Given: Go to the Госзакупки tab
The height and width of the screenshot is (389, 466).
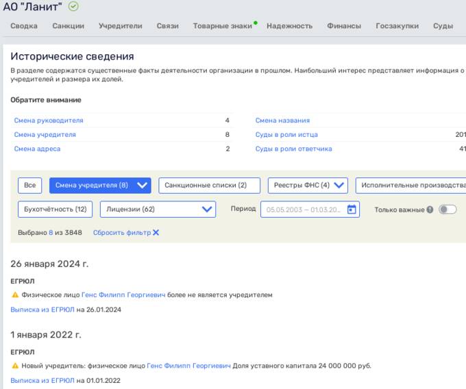Looking at the screenshot, I should pyautogui.click(x=397, y=26).
